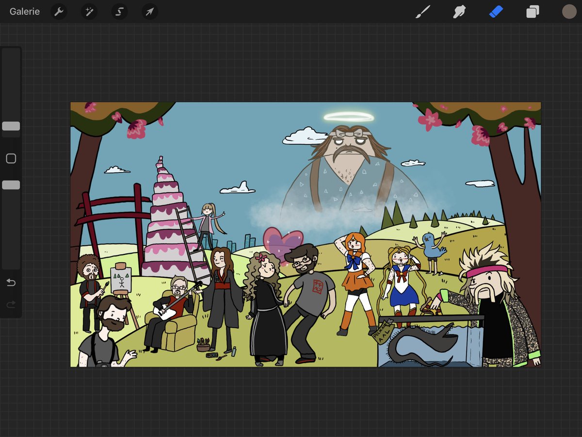Adjust the brush opacity slider handle

point(11,185)
